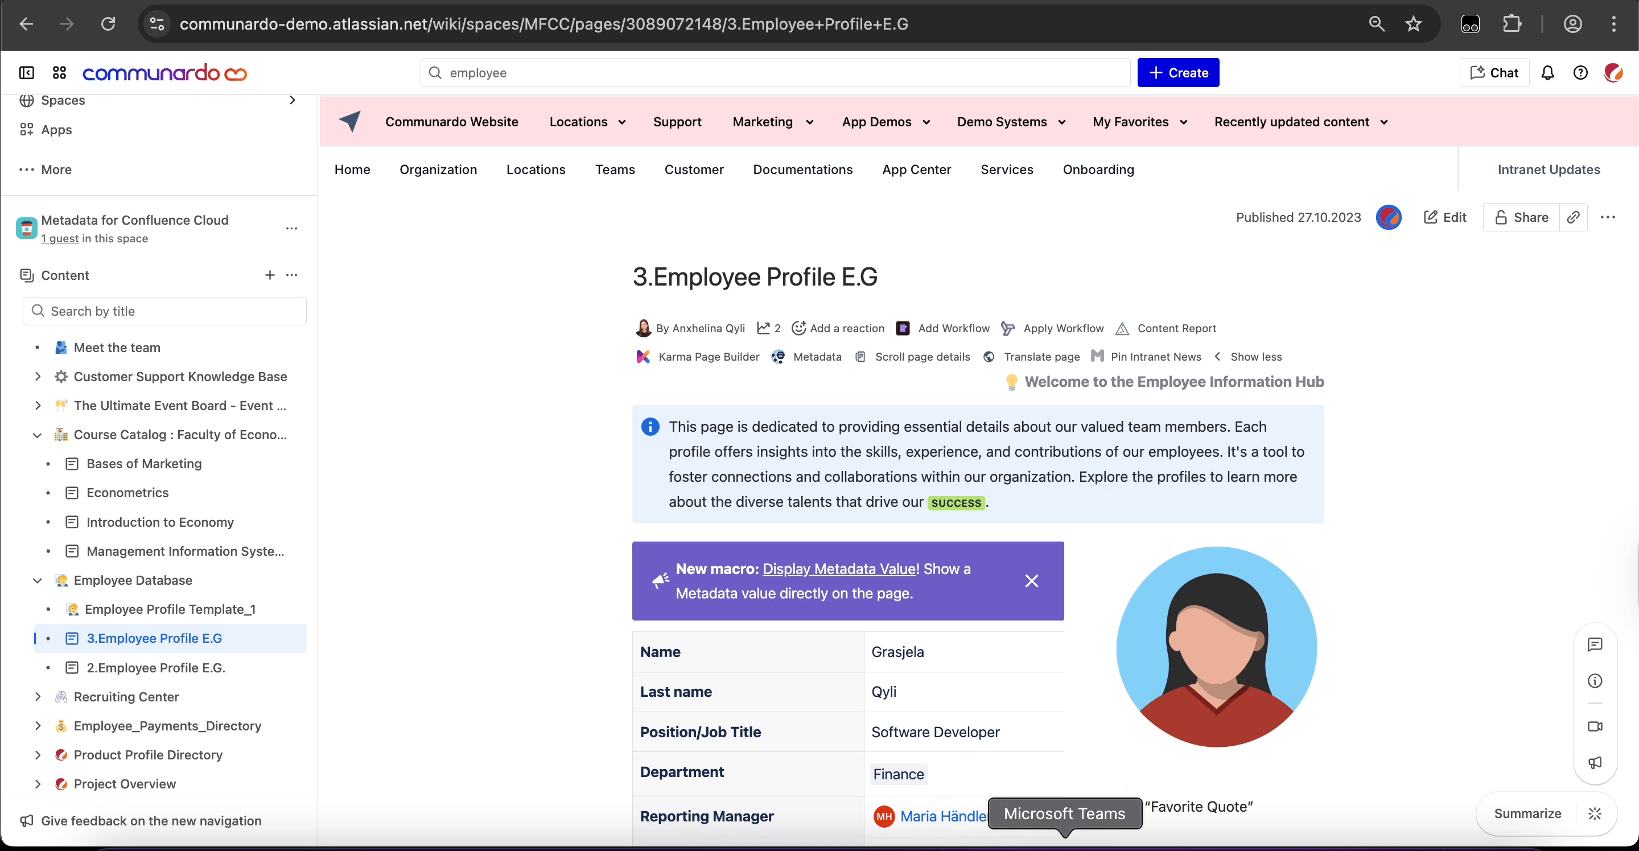Screen dimensions: 1639x851
Task: Open the App Demos dropdown menu
Action: point(885,122)
